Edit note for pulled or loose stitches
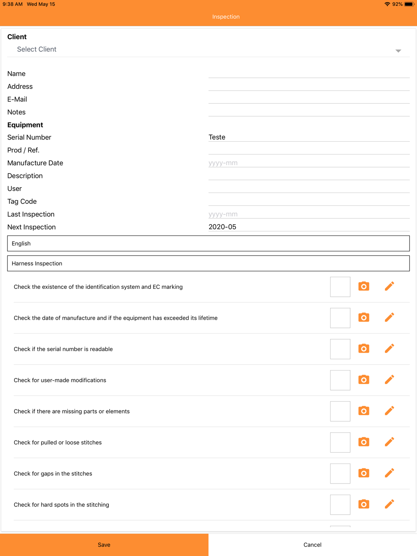417x556 pixels. [x=389, y=442]
